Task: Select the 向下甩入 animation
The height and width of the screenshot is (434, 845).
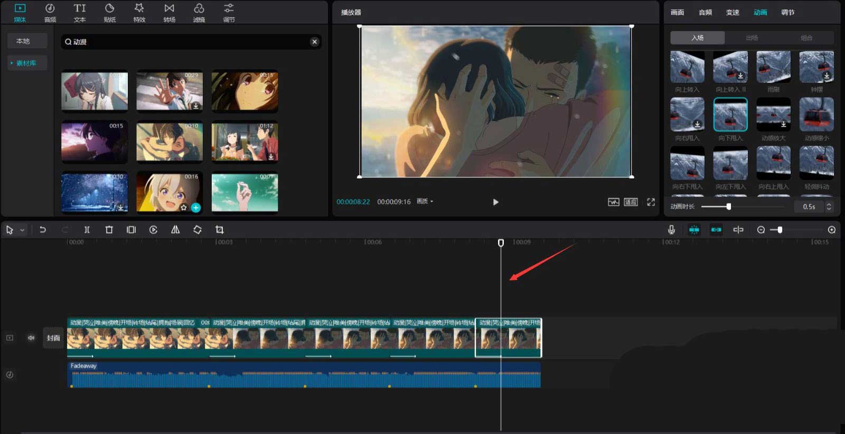Action: (730, 115)
